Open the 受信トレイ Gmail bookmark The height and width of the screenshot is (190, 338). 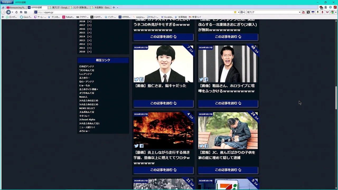[195, 17]
